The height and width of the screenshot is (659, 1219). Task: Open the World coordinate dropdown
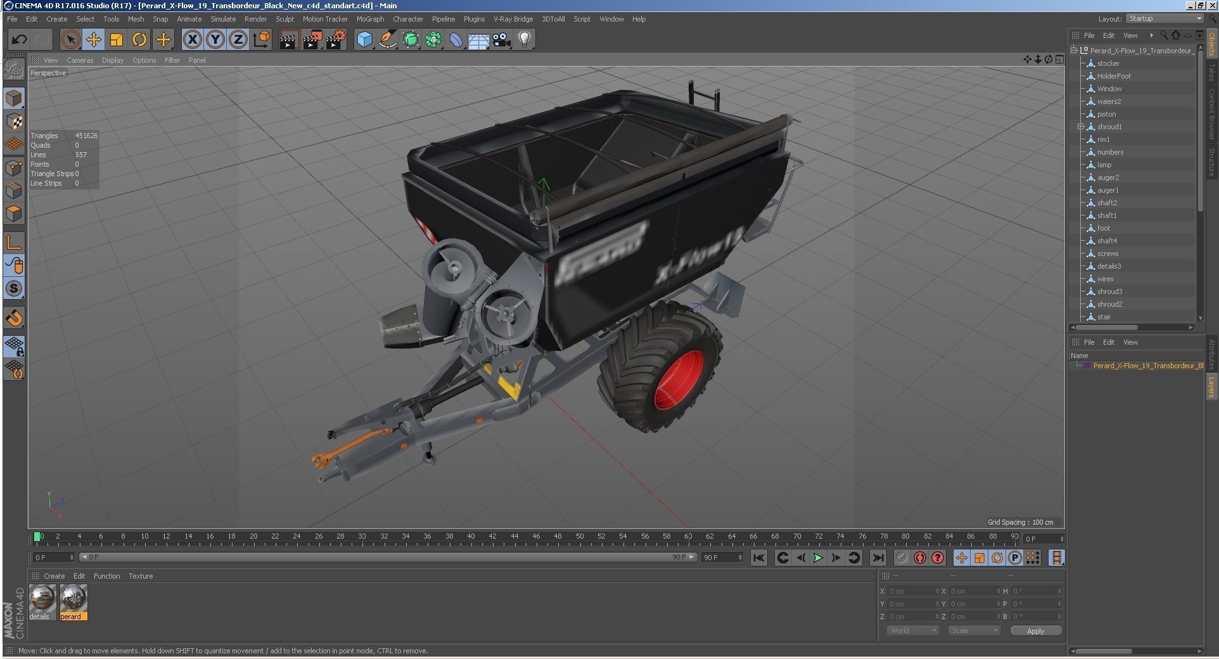tap(912, 630)
